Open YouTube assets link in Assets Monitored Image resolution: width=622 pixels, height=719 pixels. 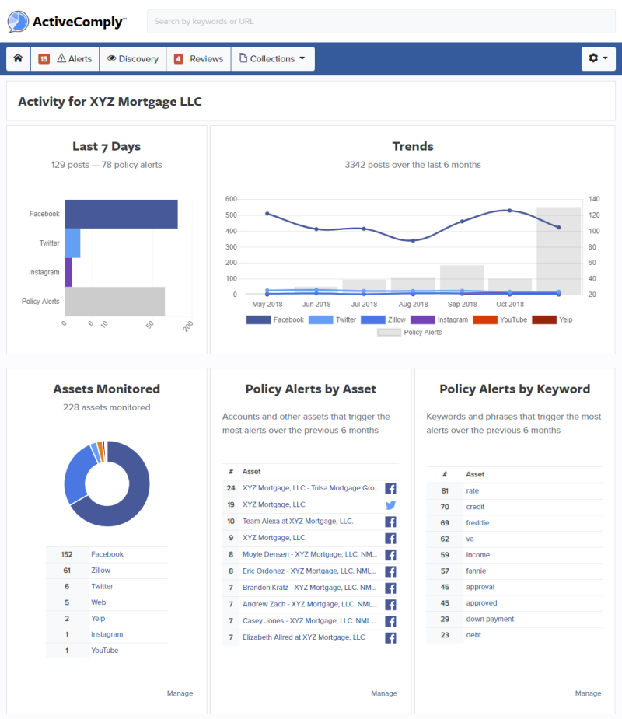pos(105,651)
